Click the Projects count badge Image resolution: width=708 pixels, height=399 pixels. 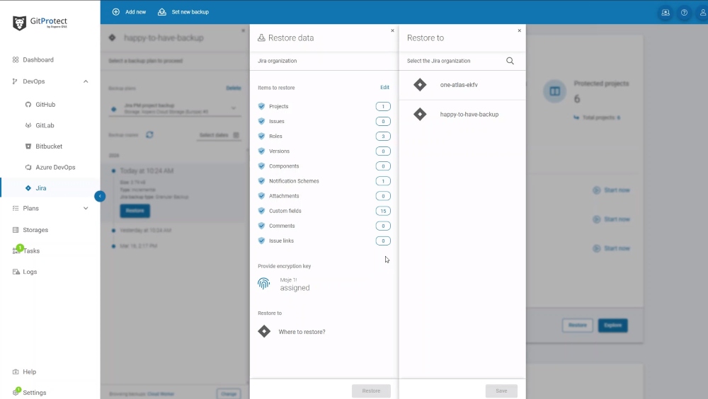383,107
